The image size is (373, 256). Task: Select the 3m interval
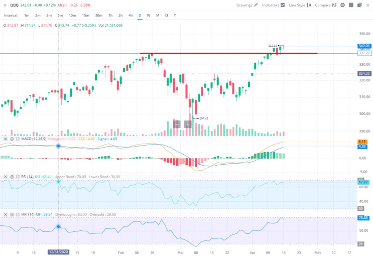point(49,15)
